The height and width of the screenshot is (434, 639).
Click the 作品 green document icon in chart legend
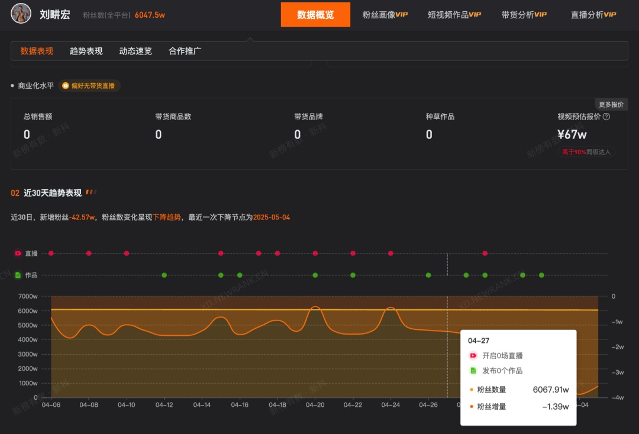coord(18,274)
